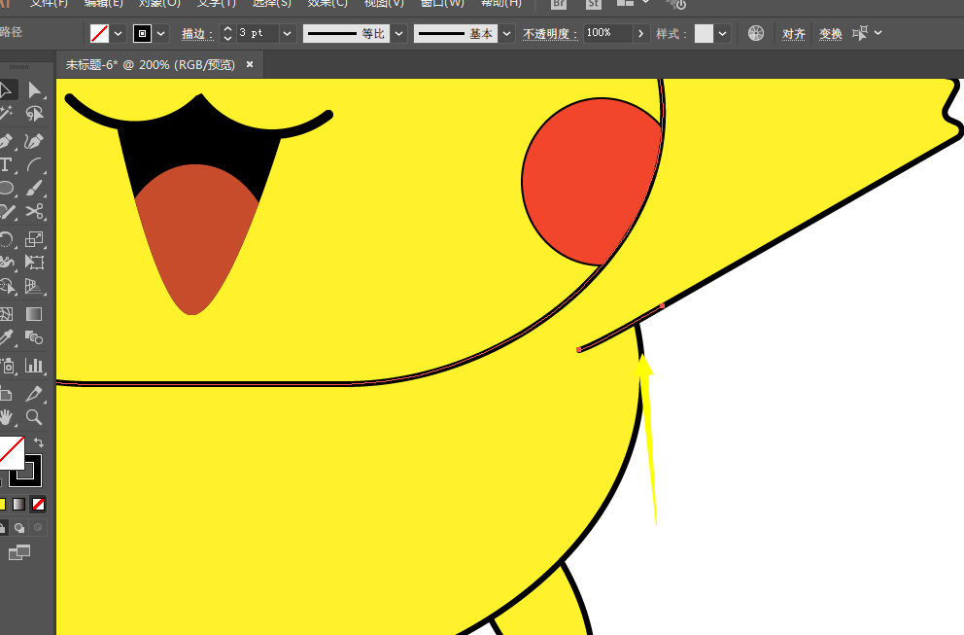Switch to the 未标题-6* document tab

coord(151,64)
